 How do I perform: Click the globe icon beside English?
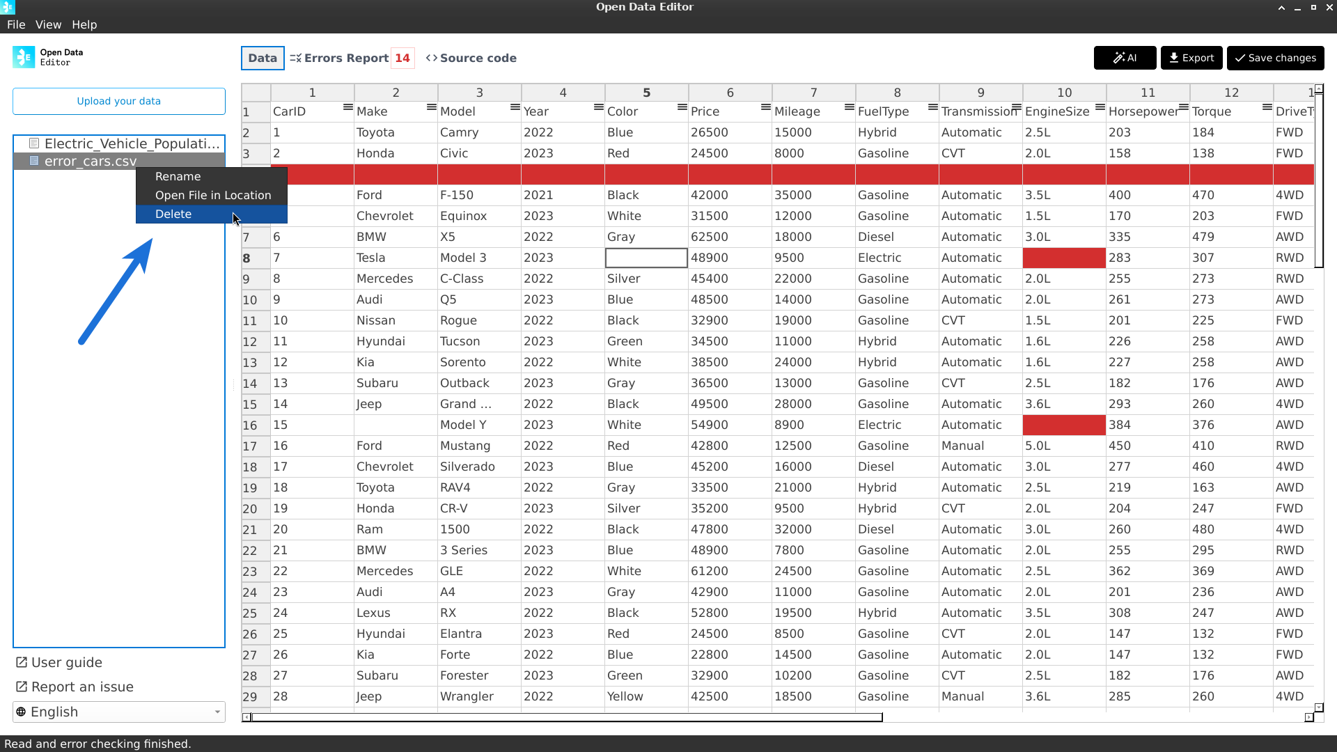pos(22,712)
